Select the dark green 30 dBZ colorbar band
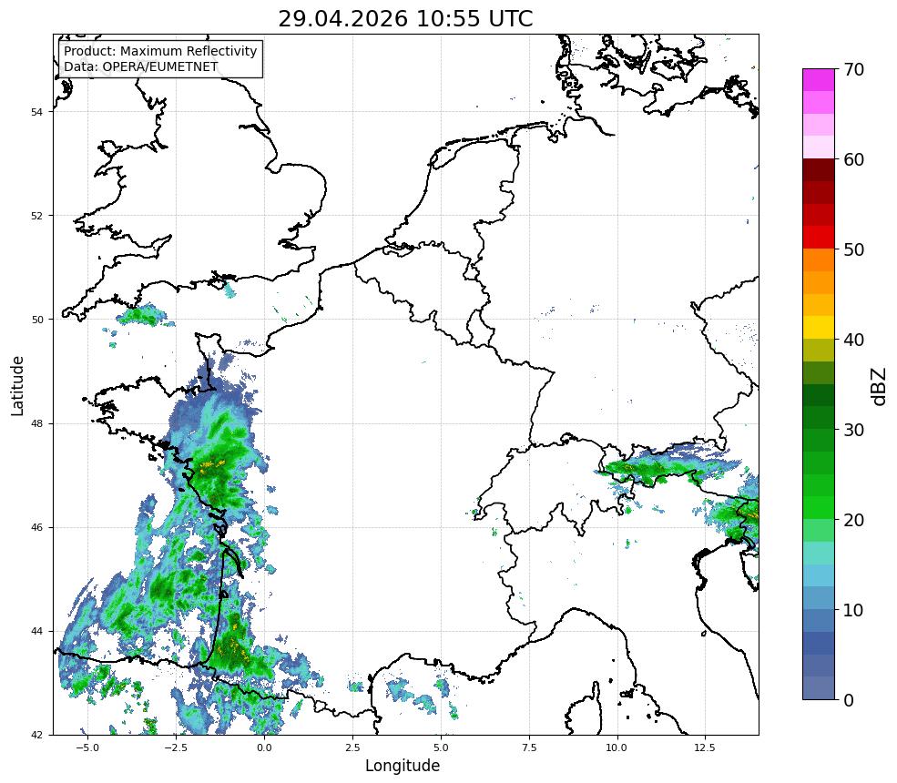The image size is (897, 783). click(x=818, y=418)
